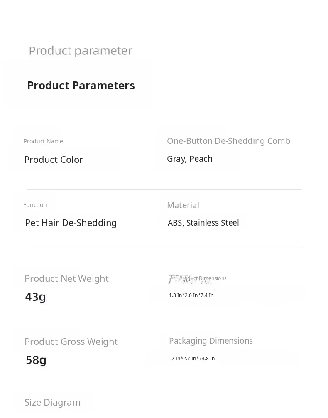The image size is (328, 418).
Task: Select the "58g" gross weight value
Action: (36, 360)
